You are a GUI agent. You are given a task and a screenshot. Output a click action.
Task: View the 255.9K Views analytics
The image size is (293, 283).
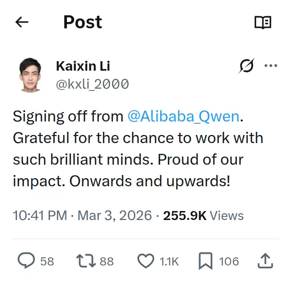203,216
